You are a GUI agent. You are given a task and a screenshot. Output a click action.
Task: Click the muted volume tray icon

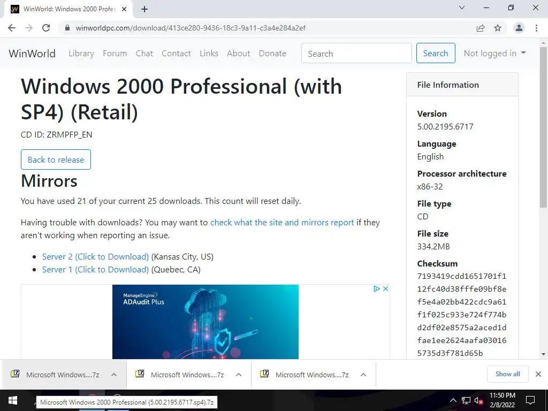coord(478,400)
